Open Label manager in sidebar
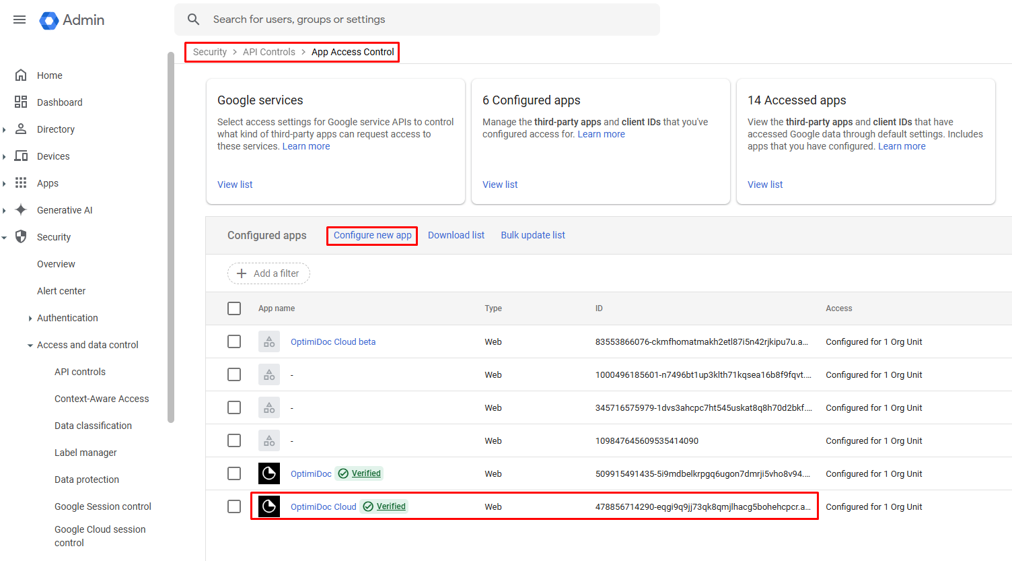Viewport: 1012px width, 561px height. click(85, 453)
